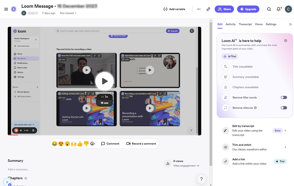Open the more options ellipsis menu
Screen dimensions: 294x186
(199, 9)
